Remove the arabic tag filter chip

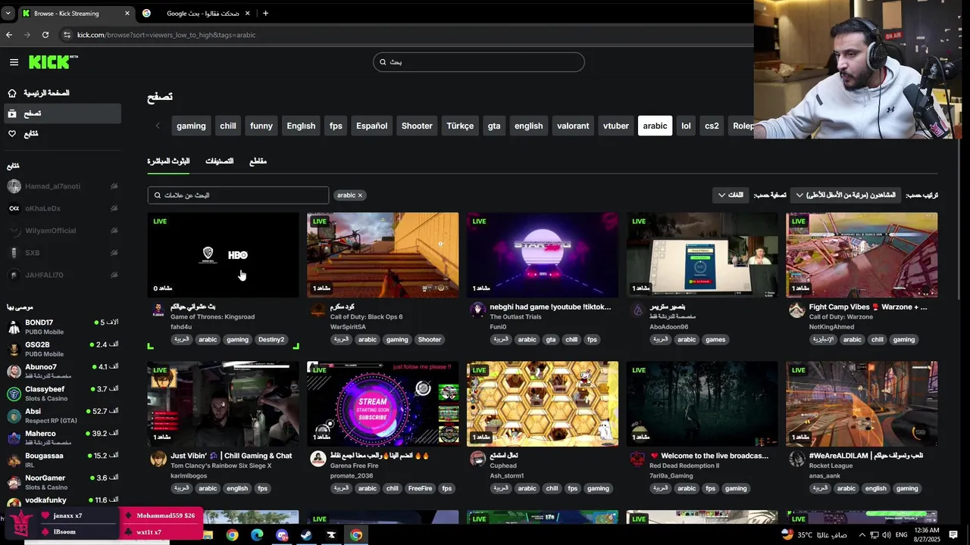pos(360,195)
